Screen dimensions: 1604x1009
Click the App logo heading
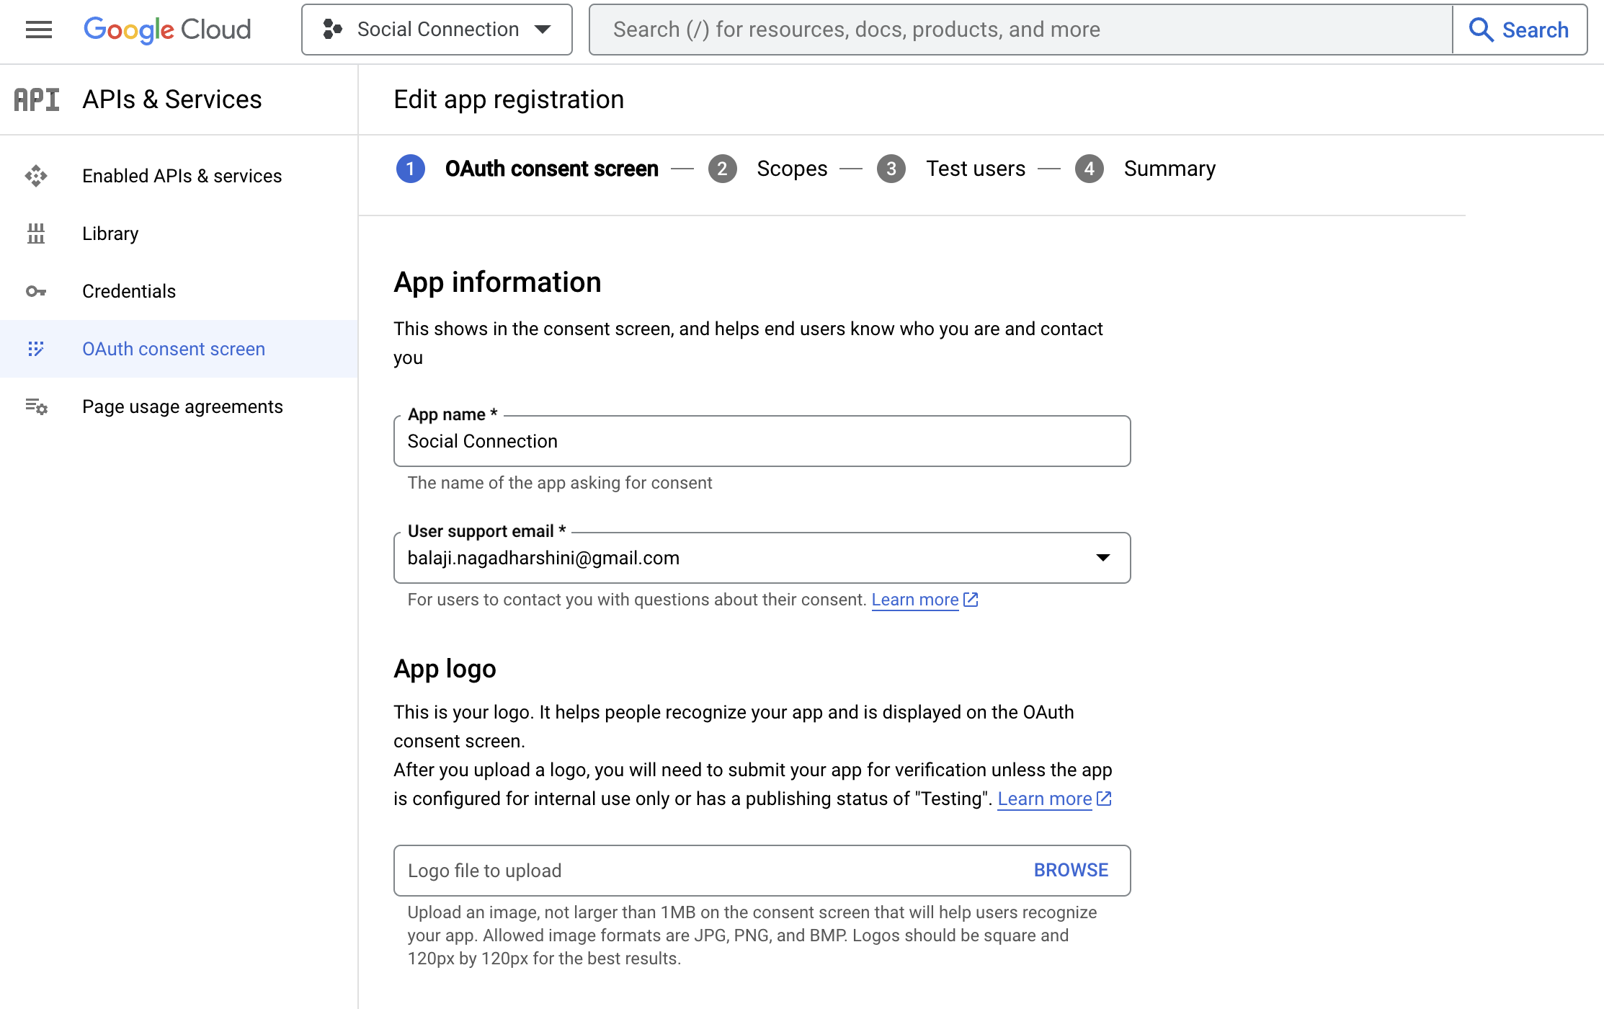point(445,669)
